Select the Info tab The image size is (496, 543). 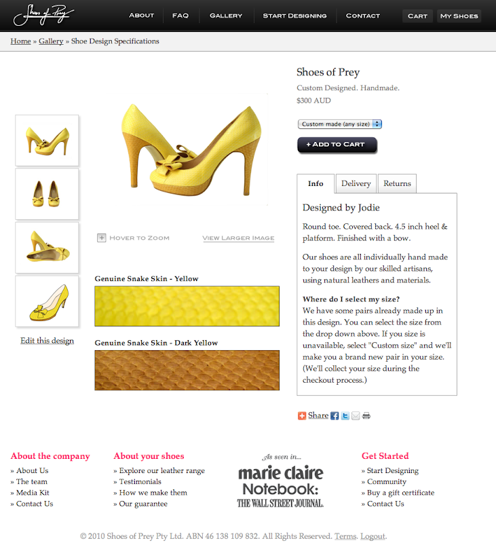[316, 183]
